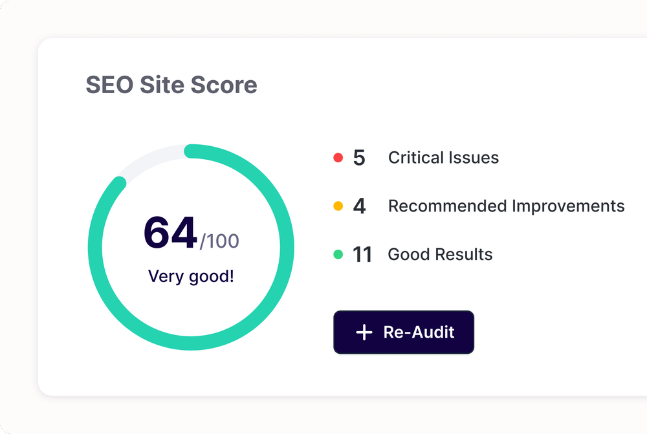Click the red Critical Issues dot
Image resolution: width=647 pixels, height=434 pixels.
point(338,158)
